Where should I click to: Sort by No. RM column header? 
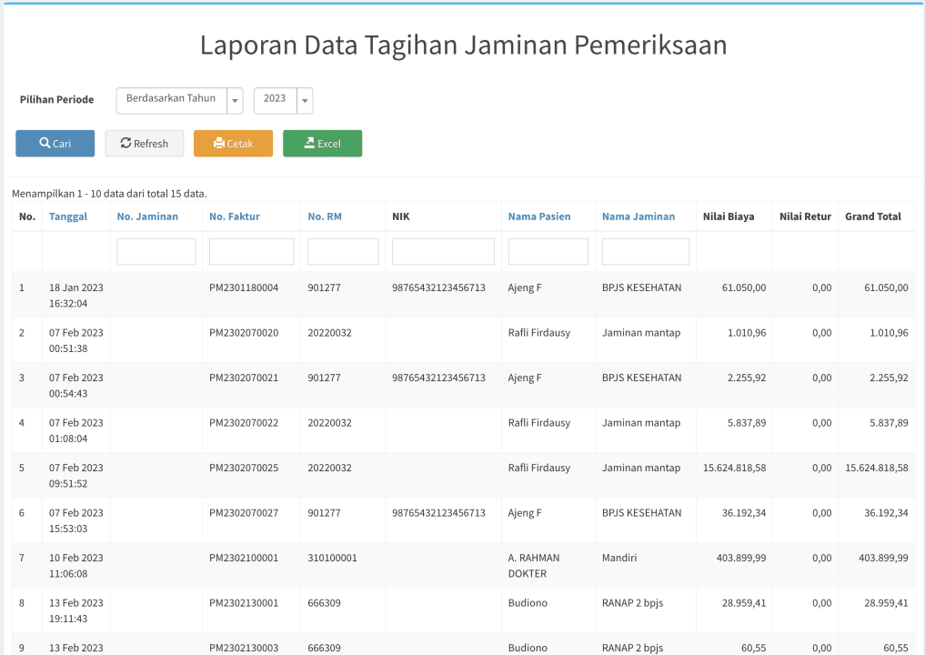[x=325, y=217]
